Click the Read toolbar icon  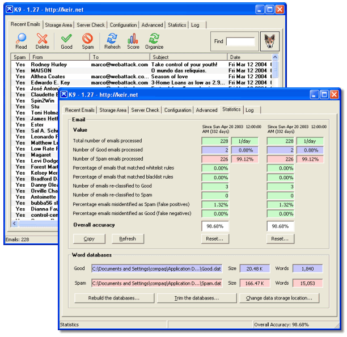point(21,41)
